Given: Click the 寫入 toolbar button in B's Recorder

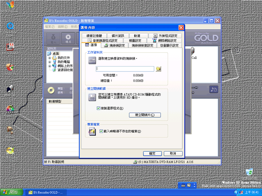Looking at the screenshot, I should click(53, 38).
